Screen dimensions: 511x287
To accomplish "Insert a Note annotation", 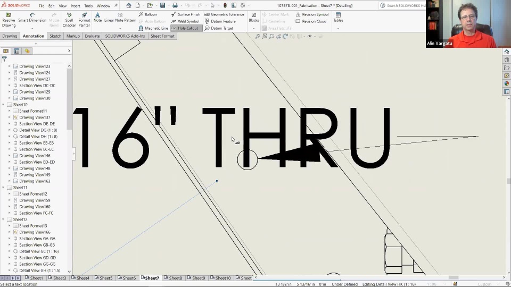I will pos(97,18).
